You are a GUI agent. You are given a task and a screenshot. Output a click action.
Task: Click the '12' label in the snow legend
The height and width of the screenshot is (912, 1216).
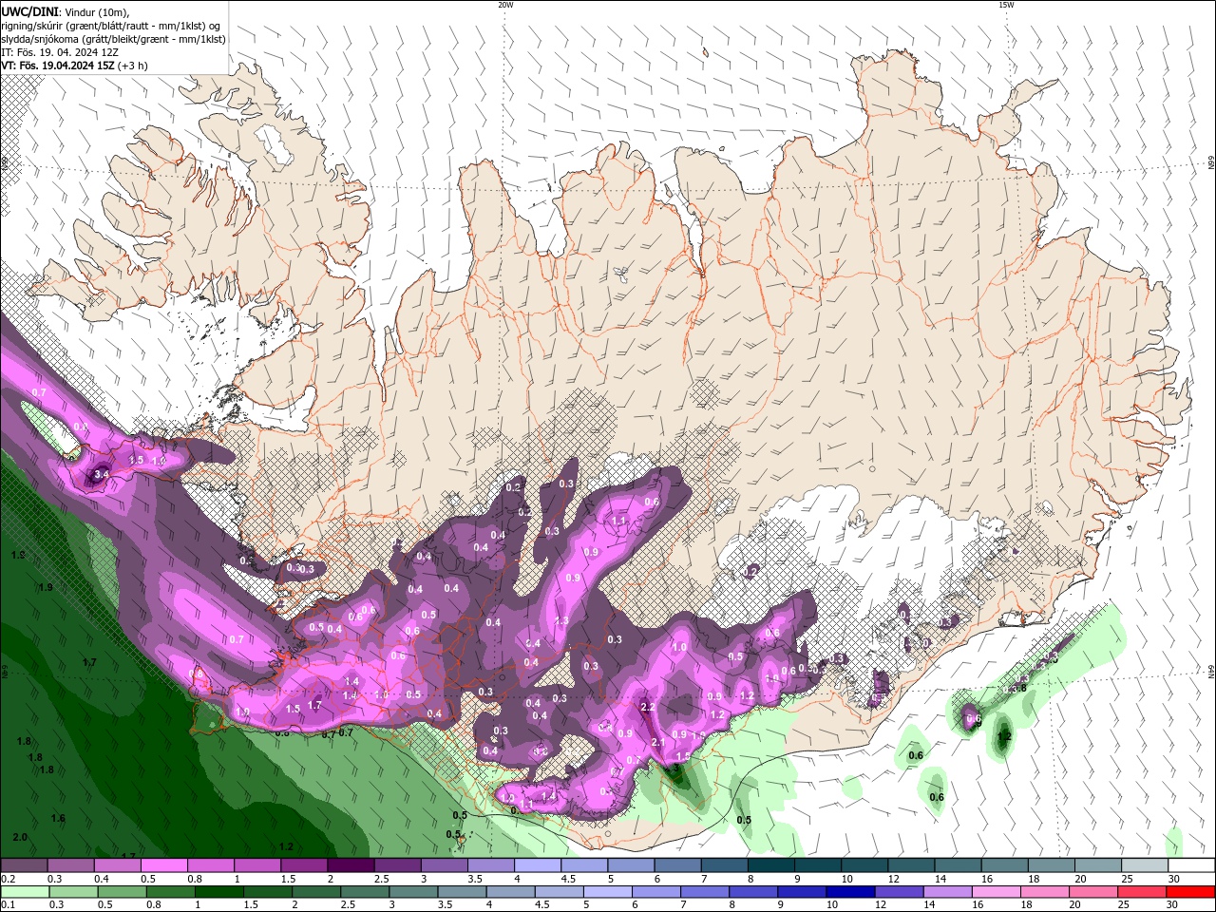tap(893, 879)
